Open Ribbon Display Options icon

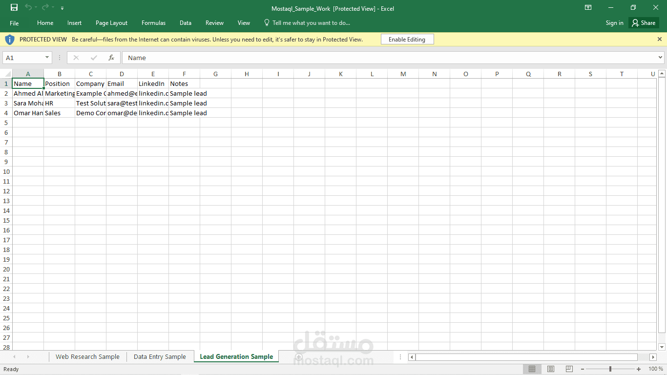pos(588,7)
